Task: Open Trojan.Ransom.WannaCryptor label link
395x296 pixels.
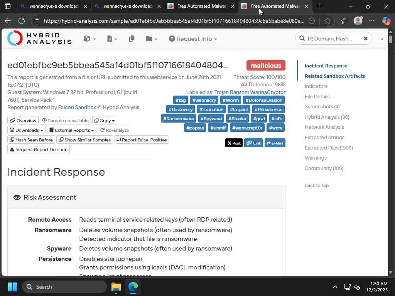Action: (x=250, y=92)
